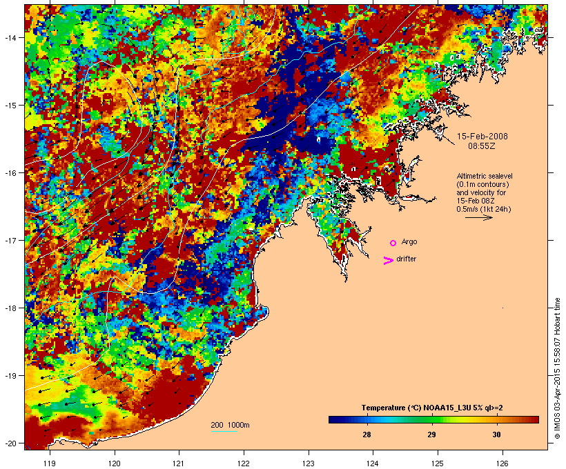Click the 122 longitude axis label
Viewport: 566px width, 469px height.
244,463
